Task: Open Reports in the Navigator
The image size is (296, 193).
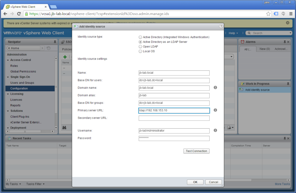Action: coord(15,105)
